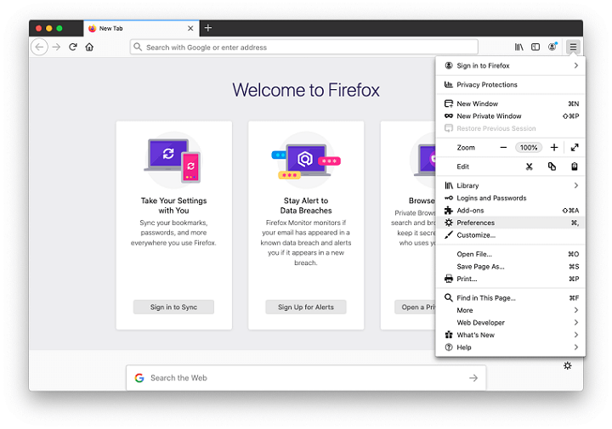Go to the Home page icon

pyautogui.click(x=89, y=48)
